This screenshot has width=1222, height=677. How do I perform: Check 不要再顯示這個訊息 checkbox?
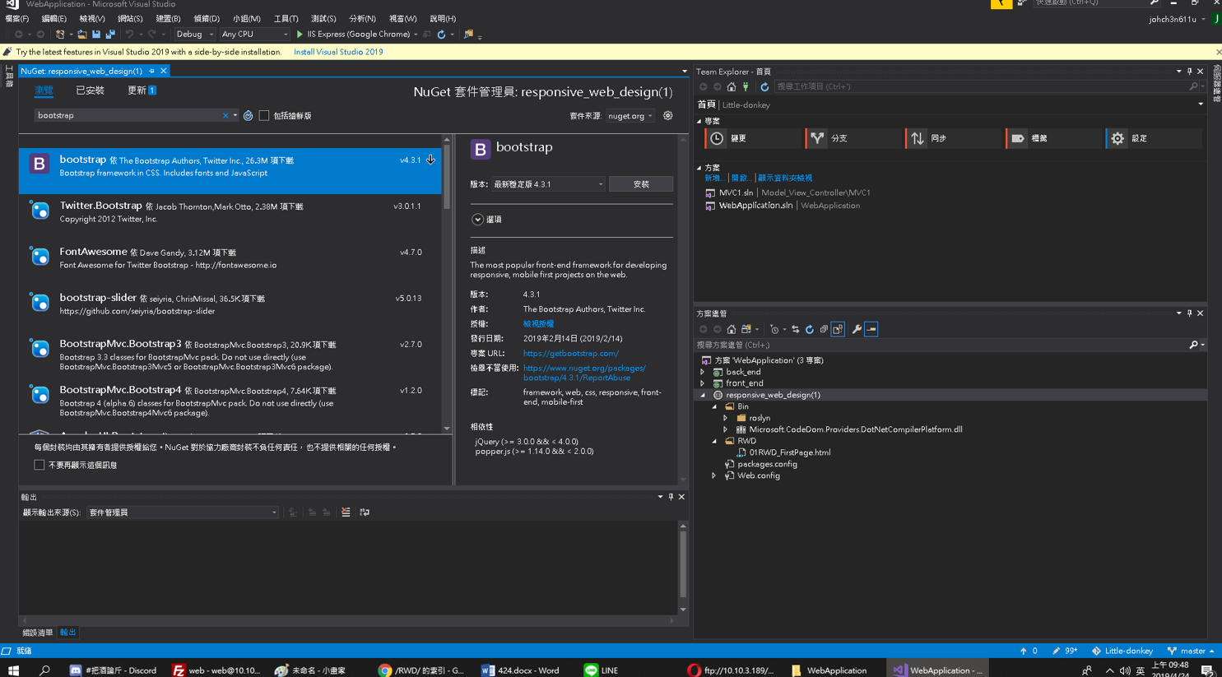pyautogui.click(x=39, y=465)
